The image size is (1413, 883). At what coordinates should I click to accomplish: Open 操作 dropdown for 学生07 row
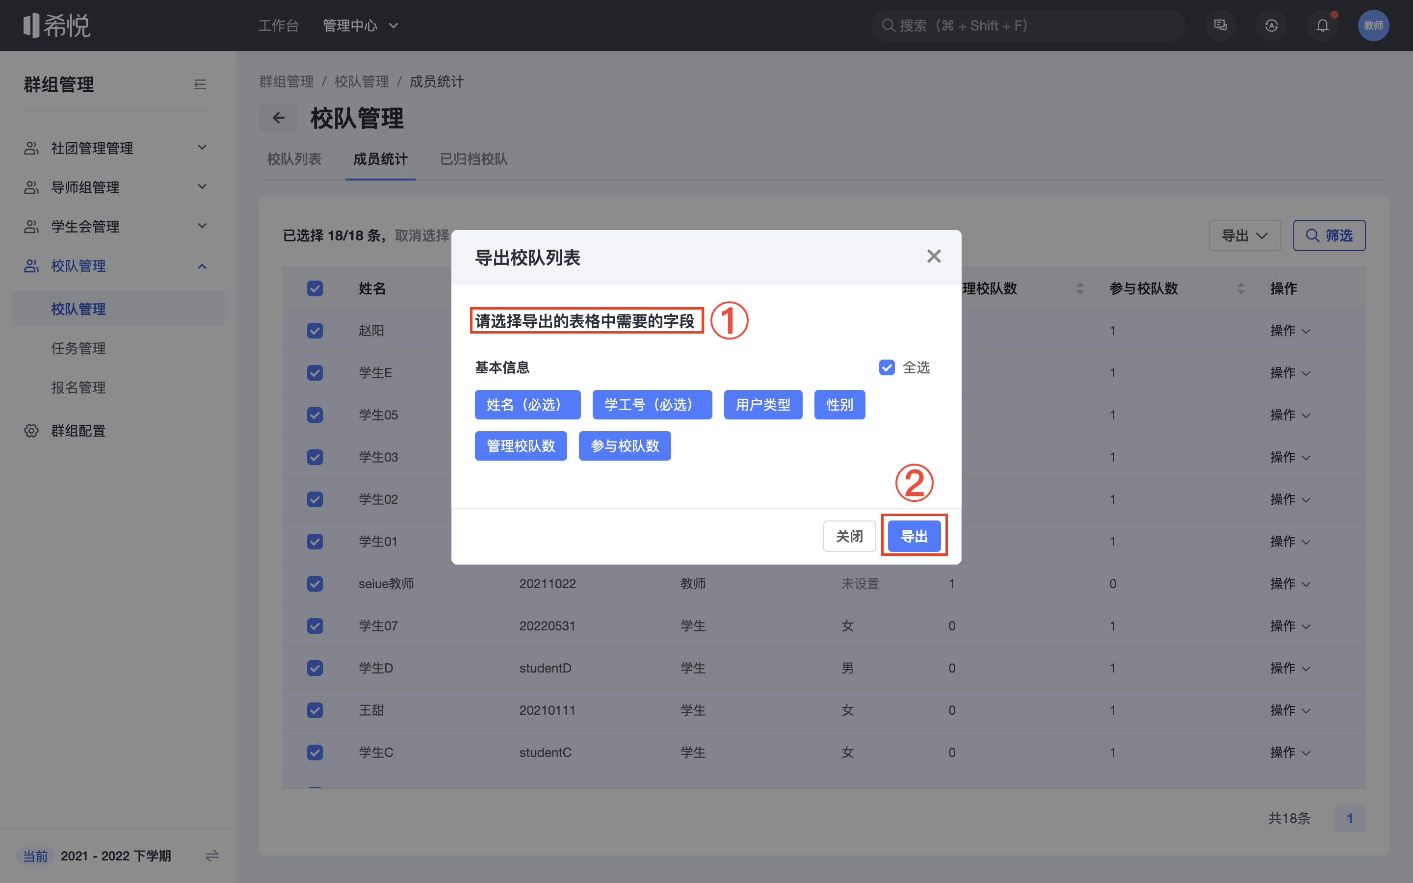point(1290,625)
